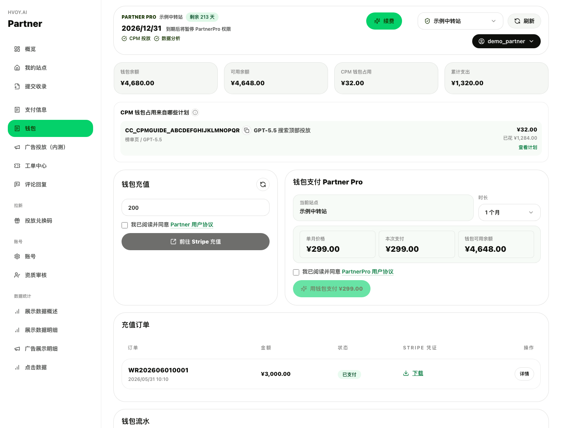Viewport: 561px width, 428px height.
Task: Tick the PartnerPro 用户协议 agreement checkbox
Action: pyautogui.click(x=296, y=272)
